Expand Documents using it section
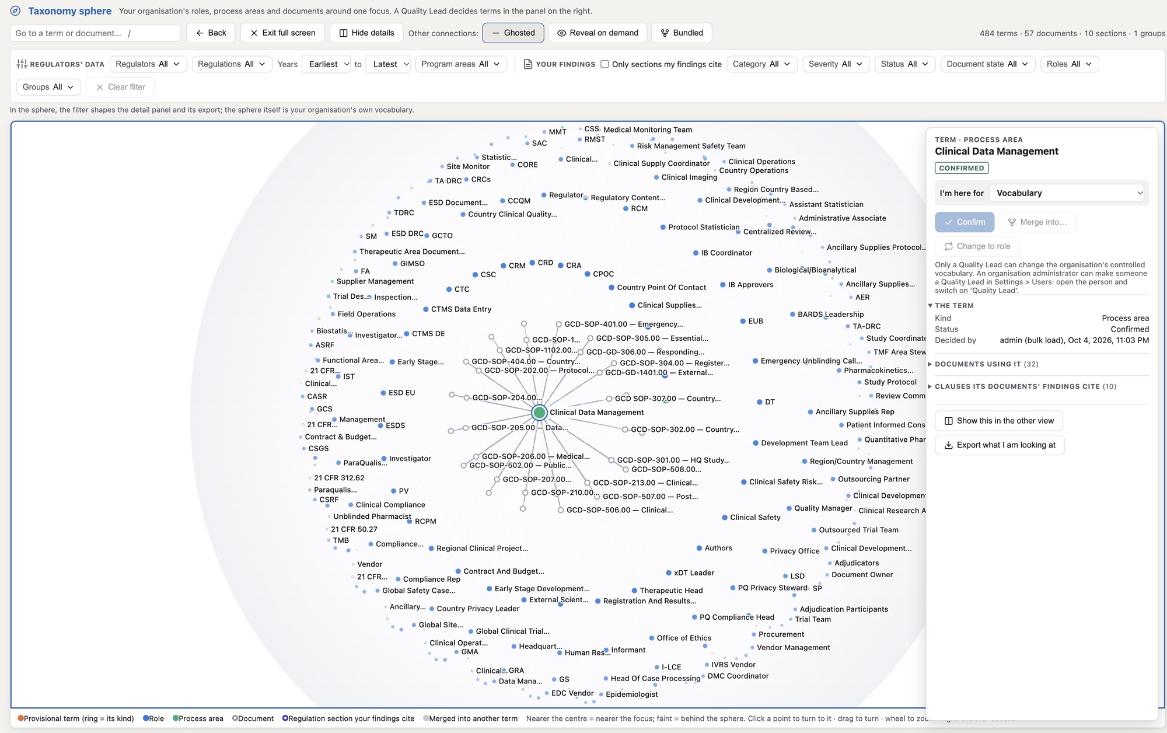 [x=986, y=364]
